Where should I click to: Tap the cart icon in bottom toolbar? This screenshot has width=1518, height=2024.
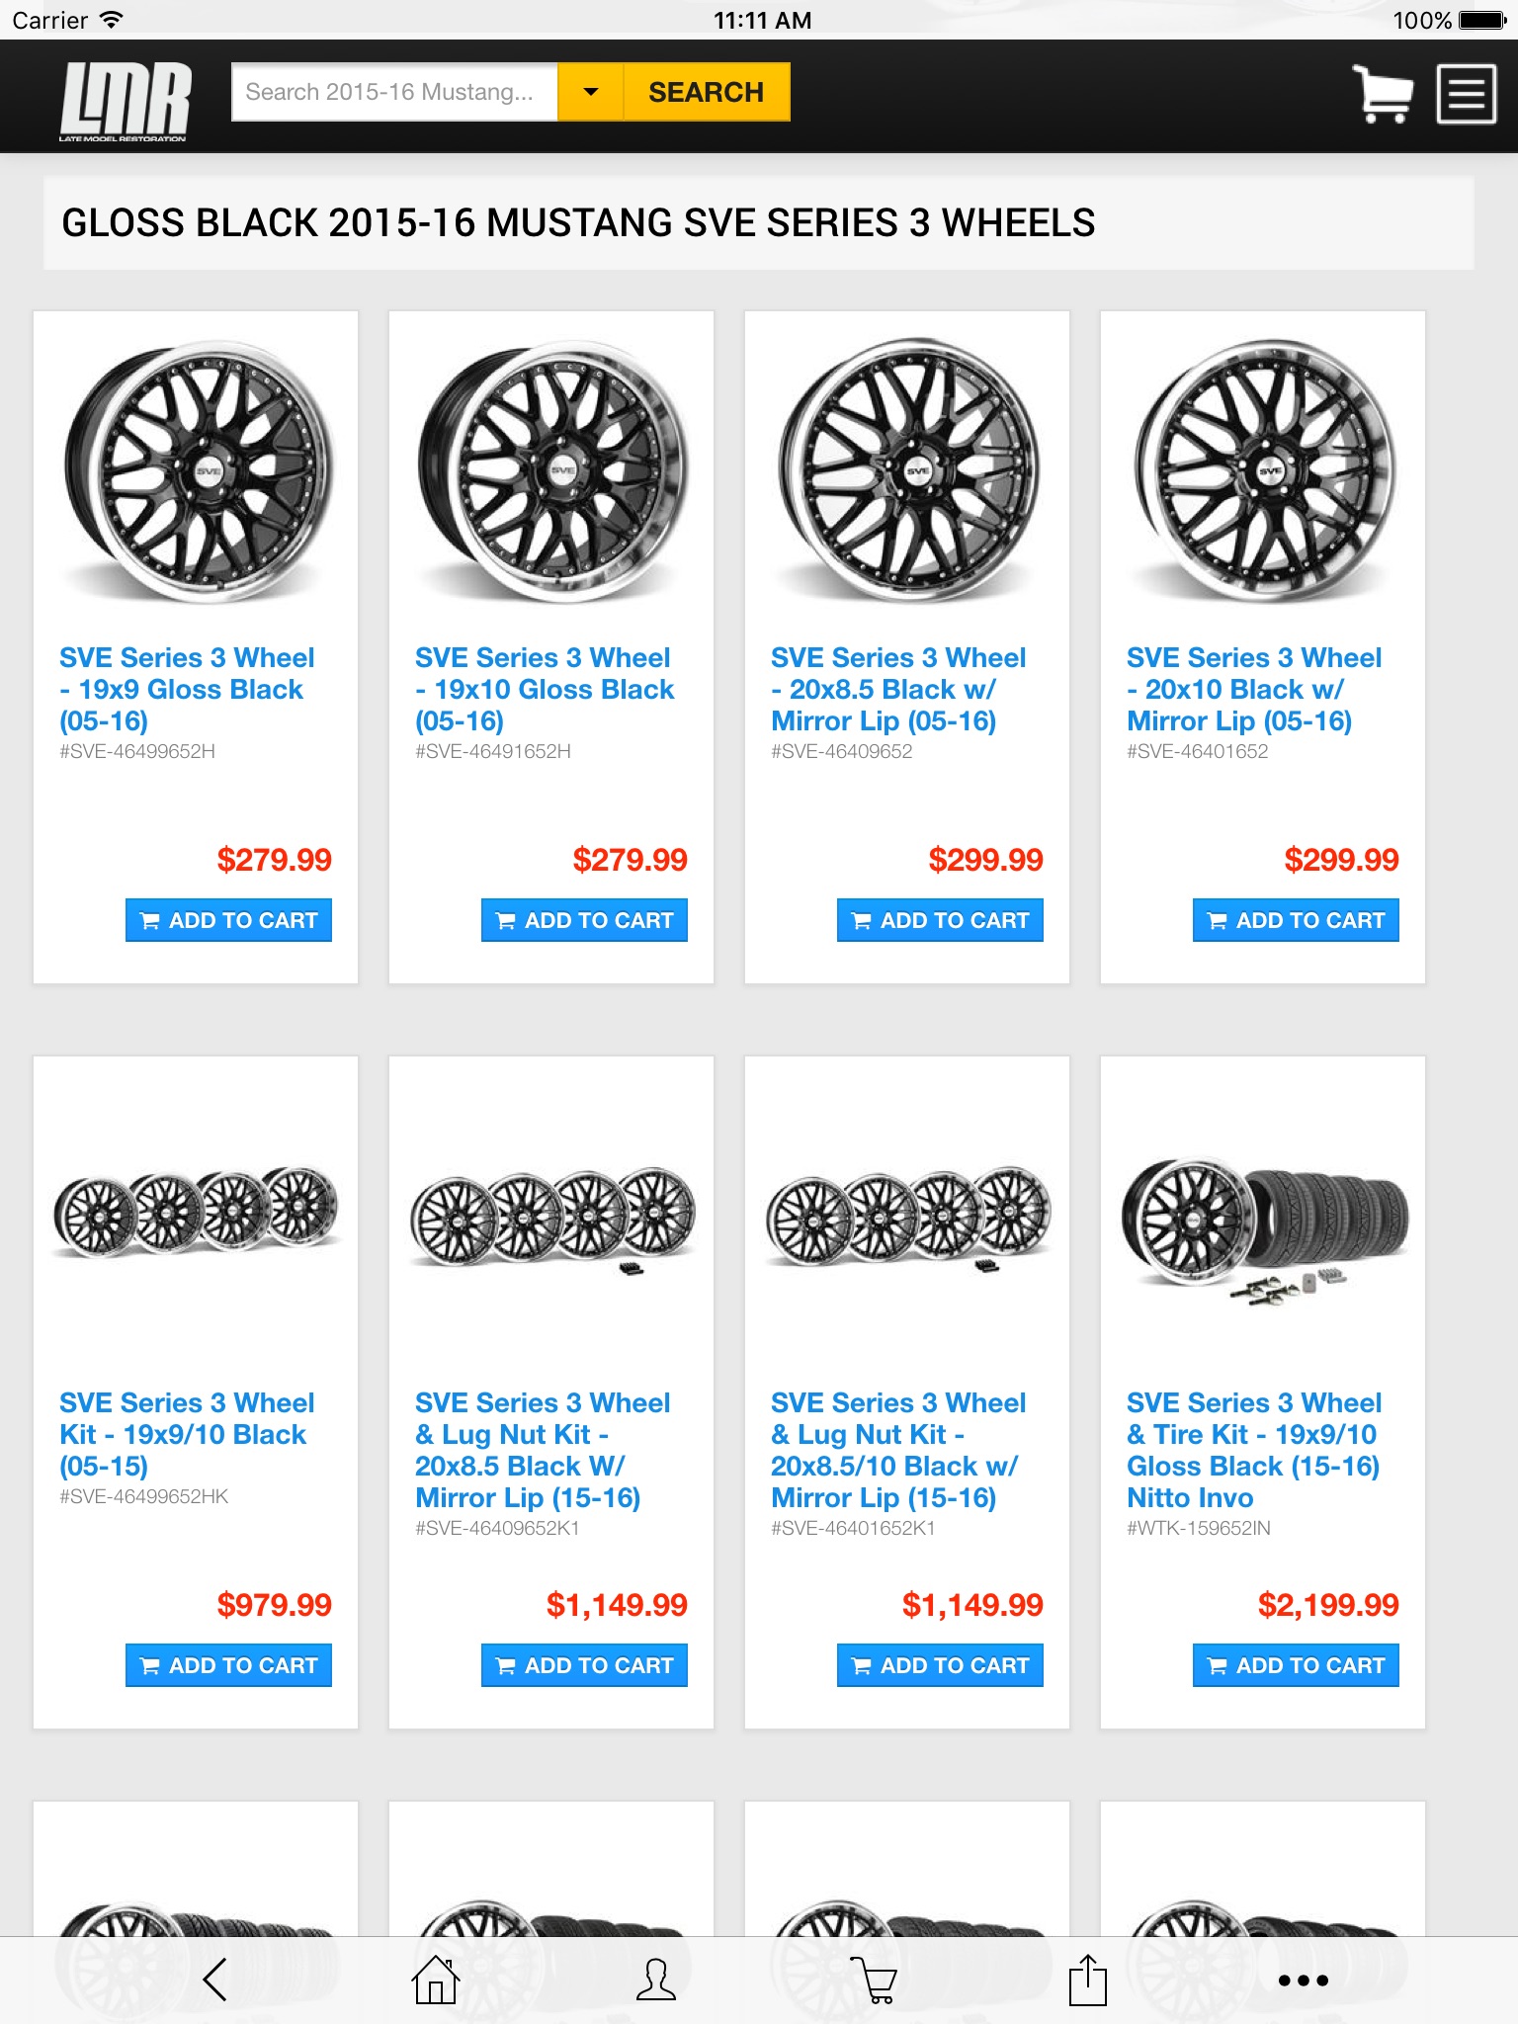[874, 1980]
